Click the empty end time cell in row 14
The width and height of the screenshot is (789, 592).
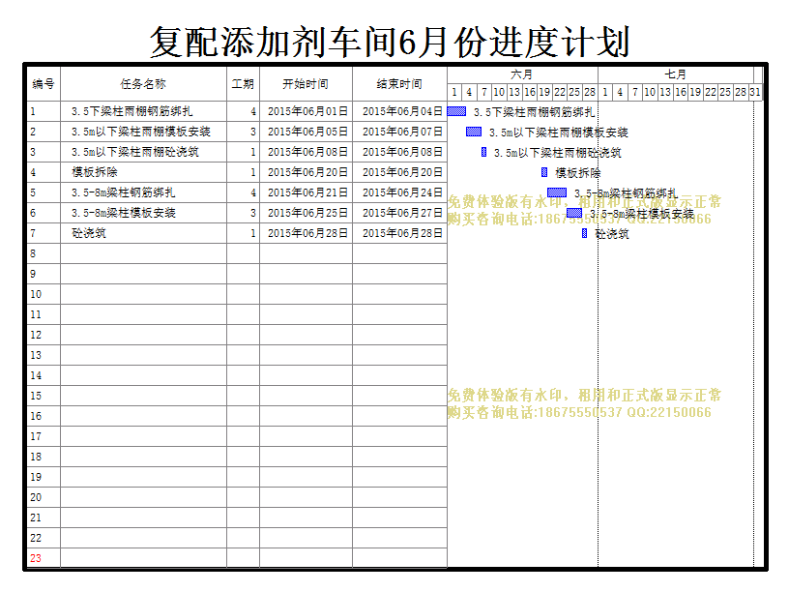[399, 375]
